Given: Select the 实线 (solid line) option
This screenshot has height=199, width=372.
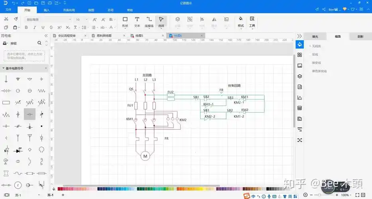Looking at the screenshot, I should [315, 55].
